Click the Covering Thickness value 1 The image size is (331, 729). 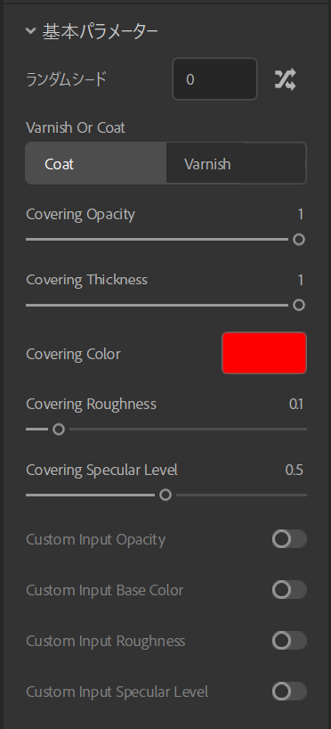pos(301,280)
